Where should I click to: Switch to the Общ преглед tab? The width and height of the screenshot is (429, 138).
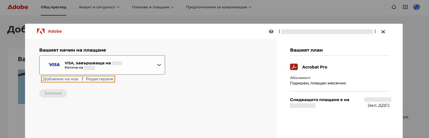(x=53, y=7)
